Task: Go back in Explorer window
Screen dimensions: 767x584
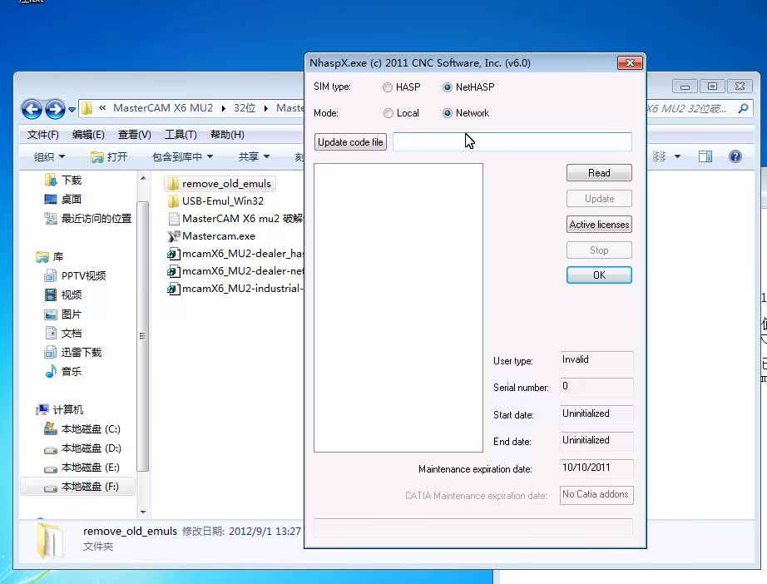Action: 32,109
